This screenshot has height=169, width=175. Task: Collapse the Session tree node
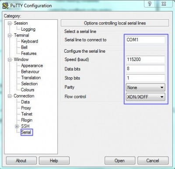(10, 23)
